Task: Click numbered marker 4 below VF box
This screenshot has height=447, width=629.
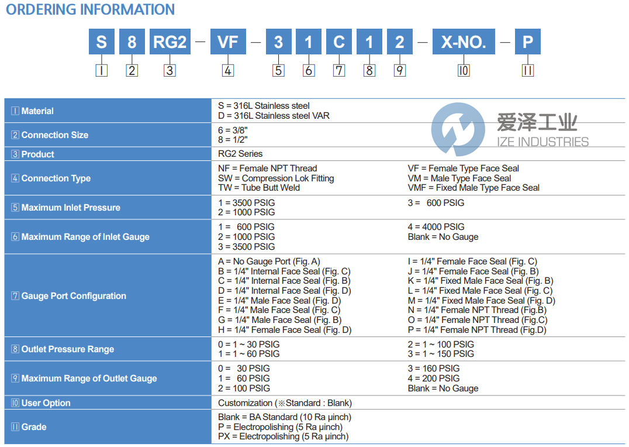Action: 228,70
